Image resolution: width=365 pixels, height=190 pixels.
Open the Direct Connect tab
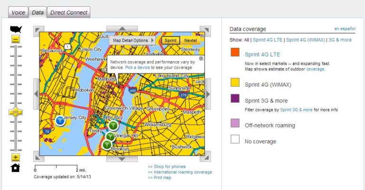click(68, 12)
